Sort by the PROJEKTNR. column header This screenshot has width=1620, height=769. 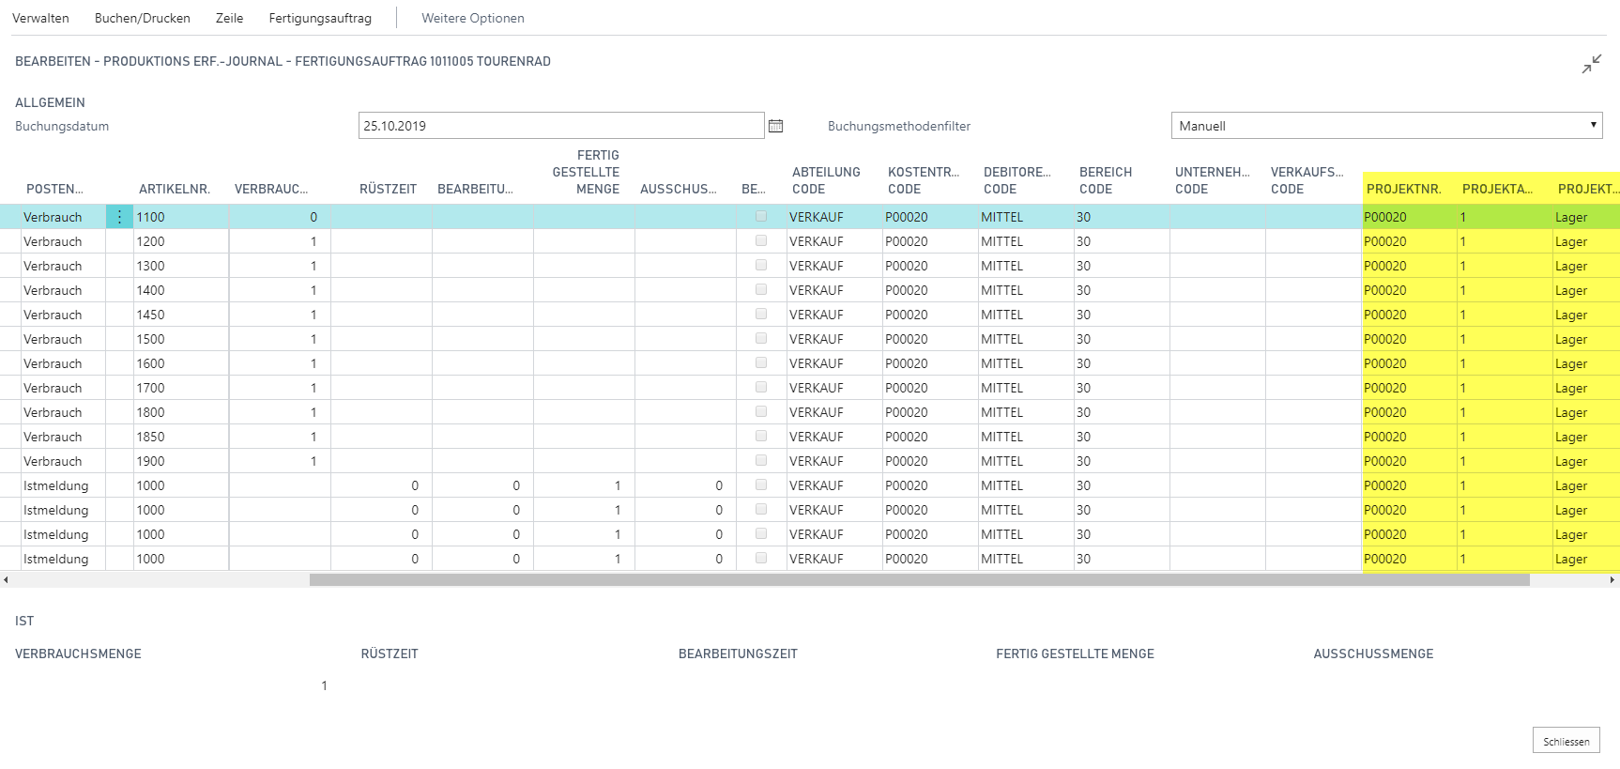pos(1403,189)
